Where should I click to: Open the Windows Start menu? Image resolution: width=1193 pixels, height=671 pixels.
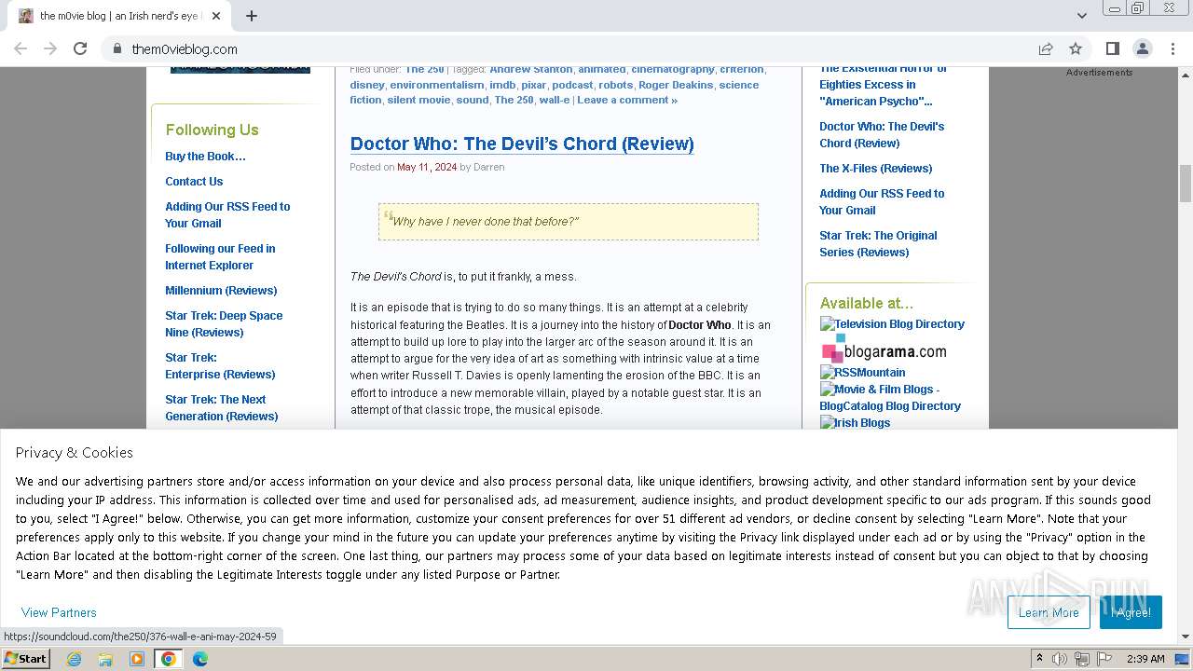tap(25, 659)
